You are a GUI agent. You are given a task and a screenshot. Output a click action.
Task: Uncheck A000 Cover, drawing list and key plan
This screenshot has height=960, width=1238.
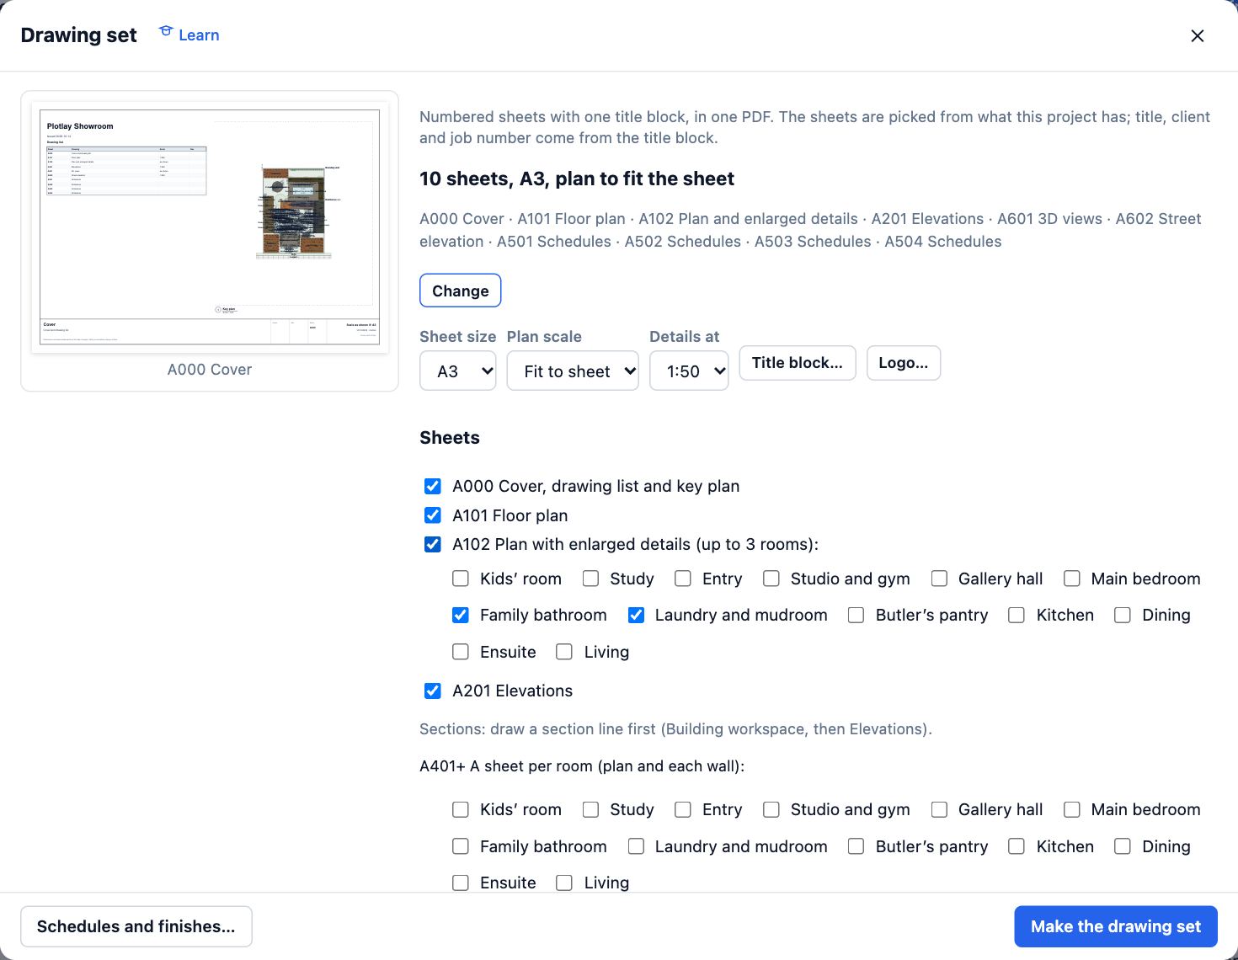[433, 486]
